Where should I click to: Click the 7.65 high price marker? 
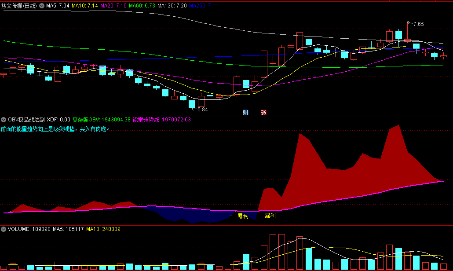(419, 24)
